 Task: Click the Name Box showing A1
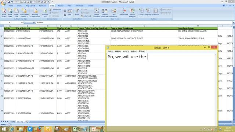coord(11,22)
